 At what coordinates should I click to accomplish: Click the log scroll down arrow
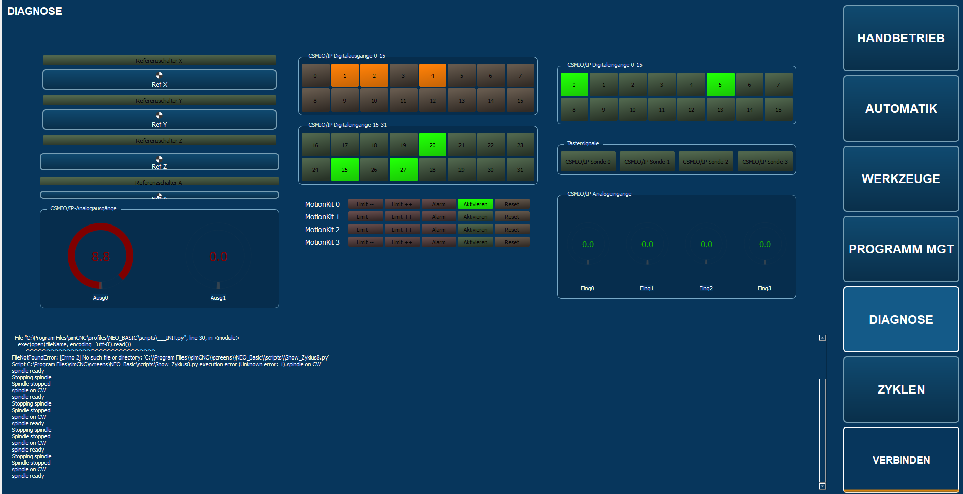(822, 486)
